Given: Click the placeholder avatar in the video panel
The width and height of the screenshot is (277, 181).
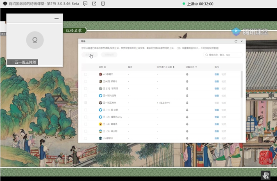Looking at the screenshot, I should 35,40.
